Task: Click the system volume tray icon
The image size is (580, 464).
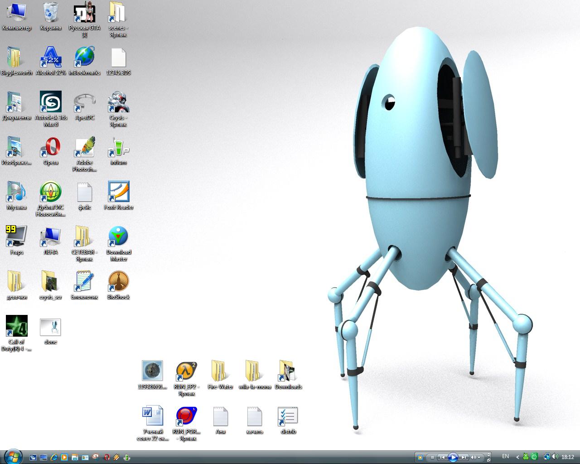Action: pos(556,457)
